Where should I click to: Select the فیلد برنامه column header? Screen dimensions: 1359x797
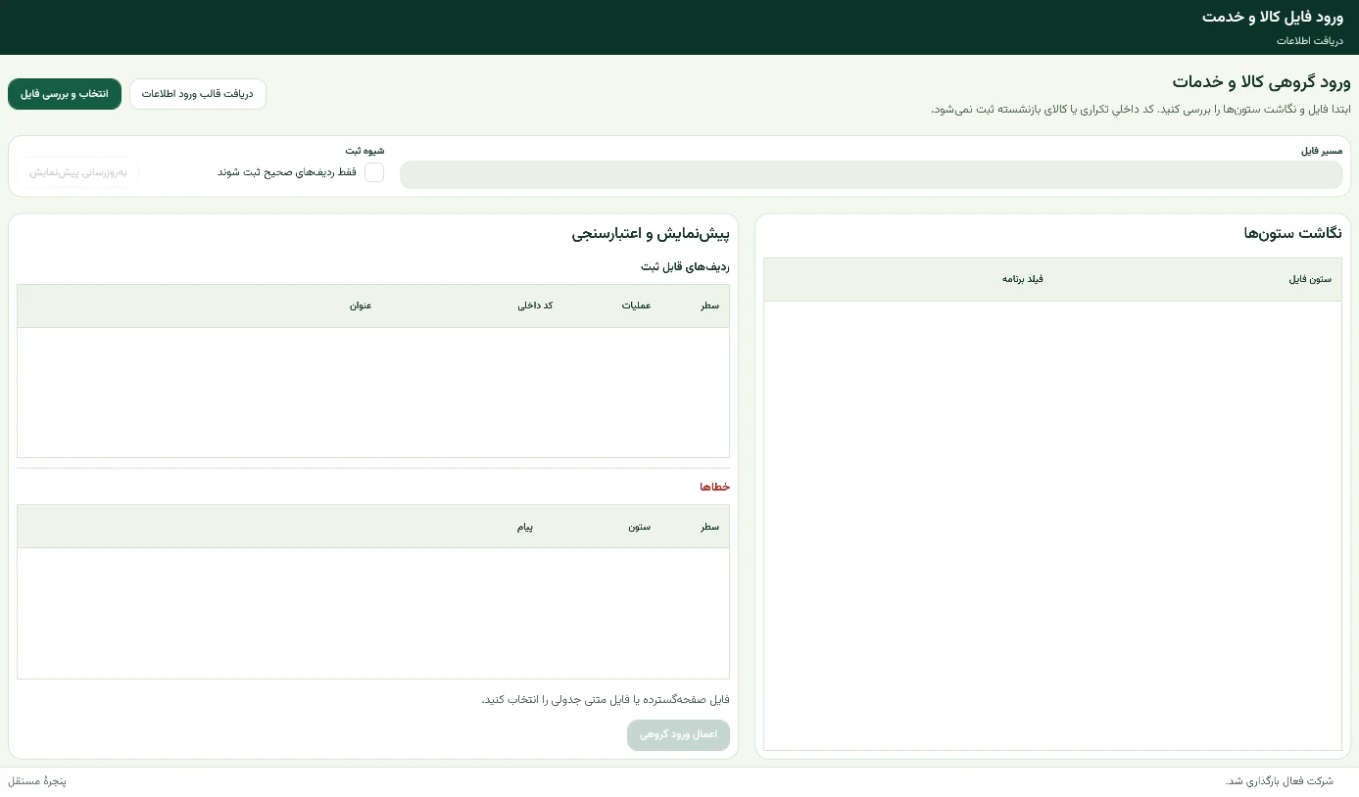[1022, 279]
